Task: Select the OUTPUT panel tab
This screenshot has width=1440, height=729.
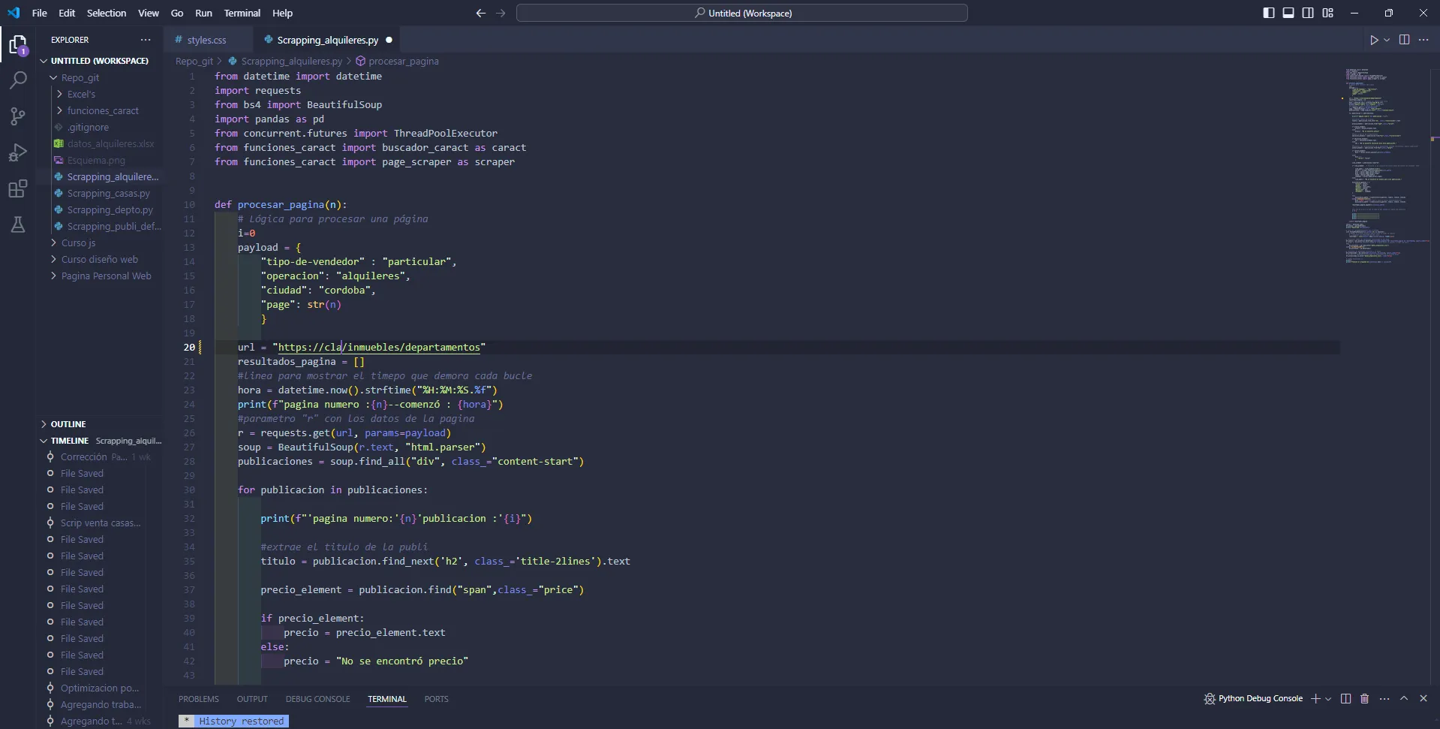Action: click(252, 698)
